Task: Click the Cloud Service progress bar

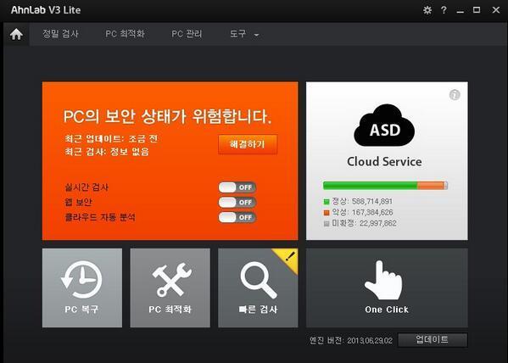Action: (x=385, y=186)
